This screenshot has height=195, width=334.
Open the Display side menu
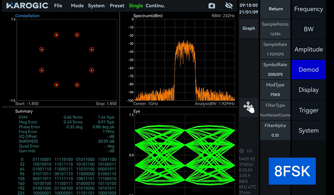click(308, 90)
